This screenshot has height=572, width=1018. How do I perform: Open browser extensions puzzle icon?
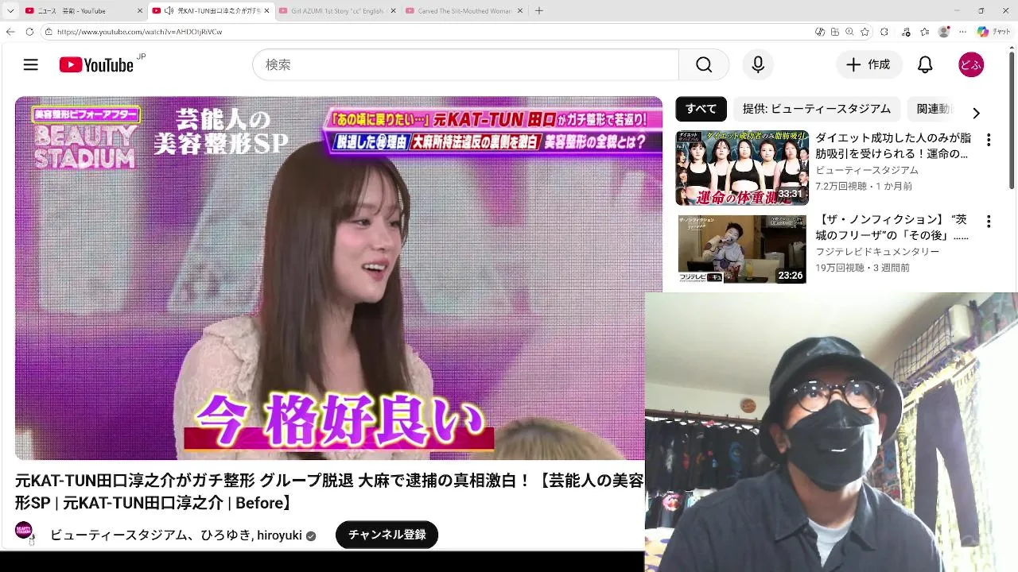[884, 32]
